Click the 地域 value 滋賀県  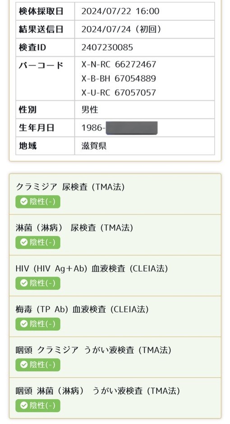point(94,146)
